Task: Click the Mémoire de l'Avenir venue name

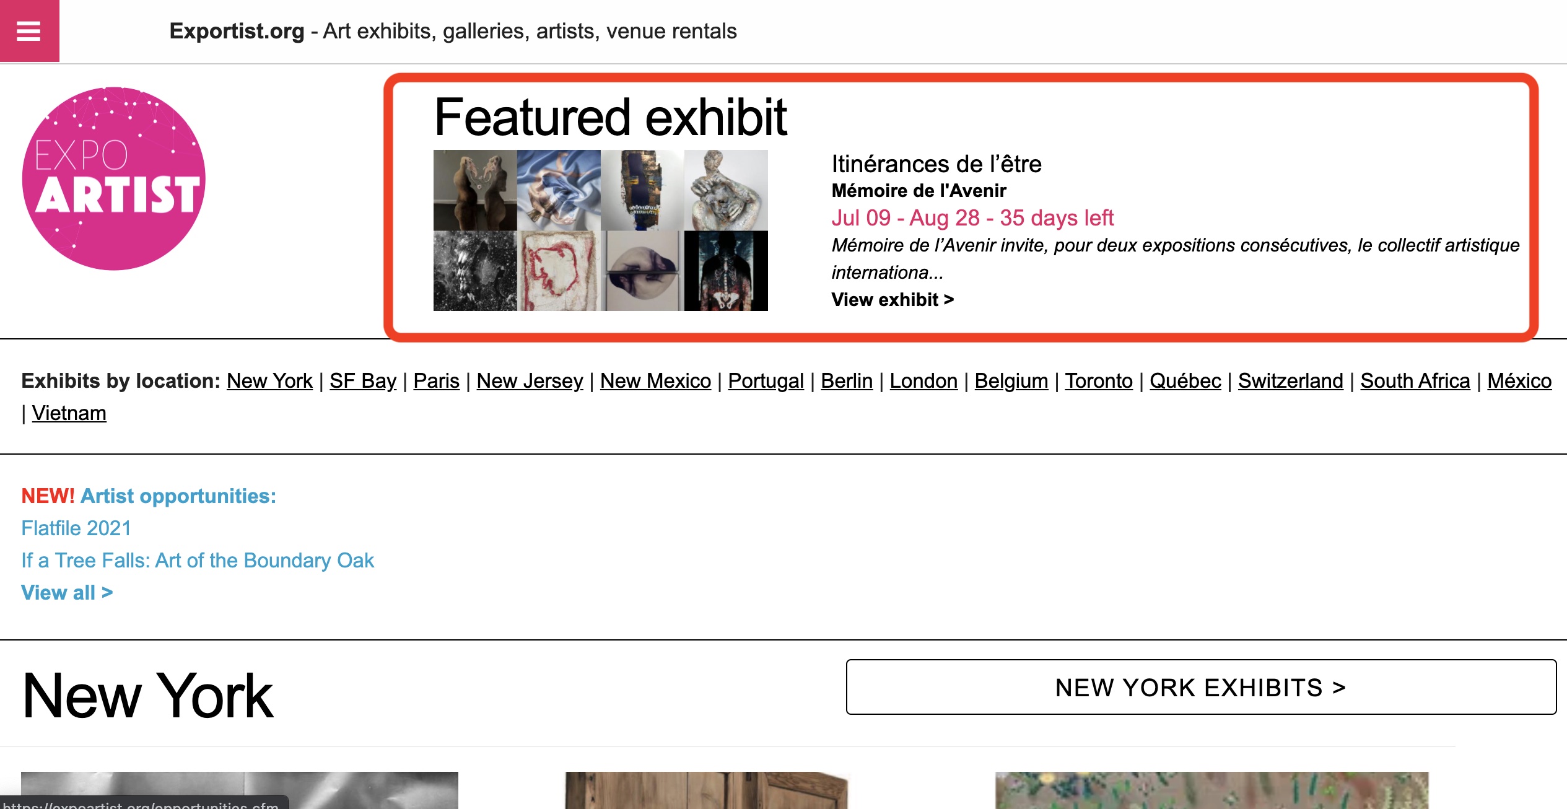Action: click(x=919, y=191)
